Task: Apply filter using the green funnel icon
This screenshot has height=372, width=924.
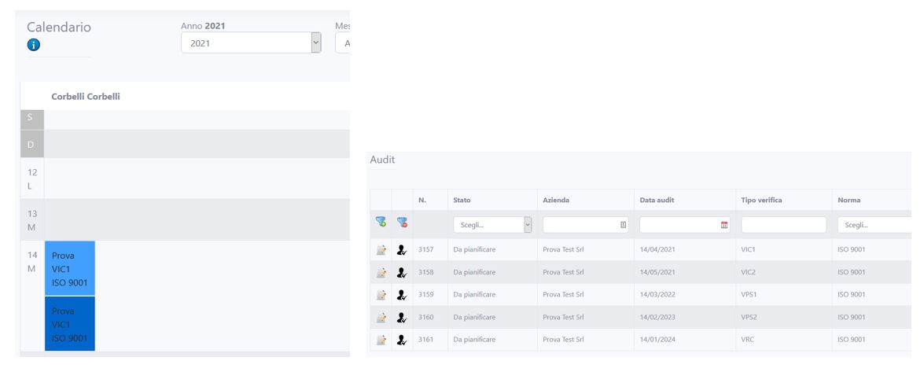Action: [381, 223]
